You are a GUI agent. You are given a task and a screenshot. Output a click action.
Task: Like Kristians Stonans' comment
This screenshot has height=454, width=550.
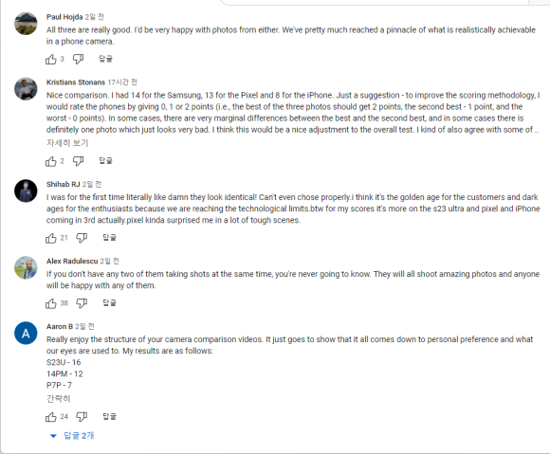click(x=51, y=161)
